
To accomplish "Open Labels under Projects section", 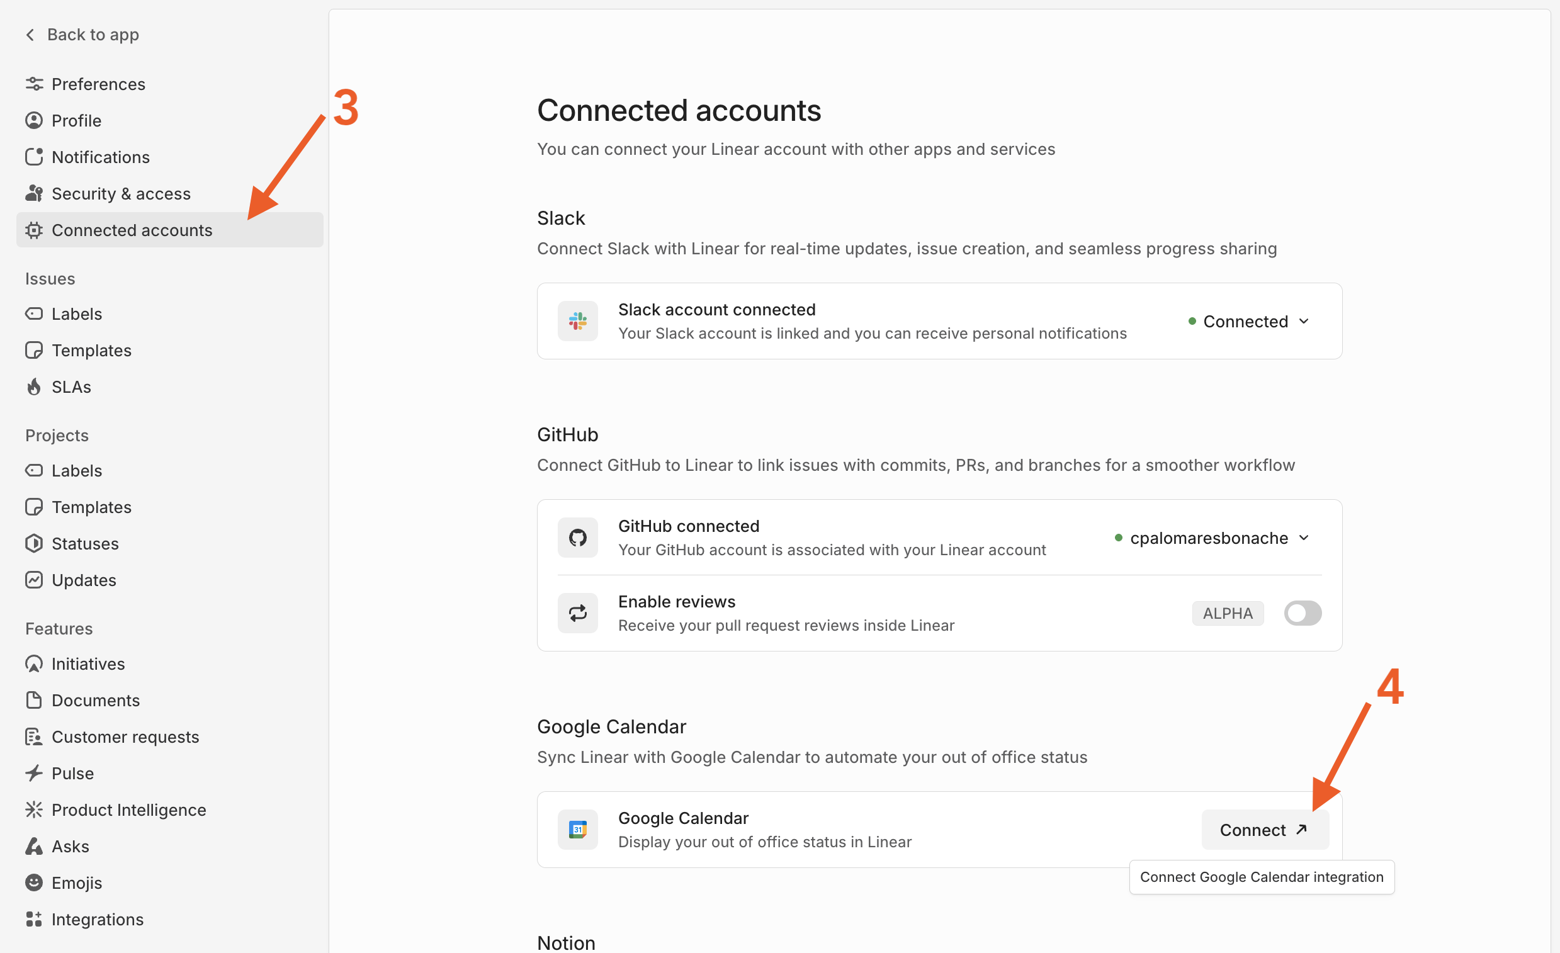I will tap(169, 470).
